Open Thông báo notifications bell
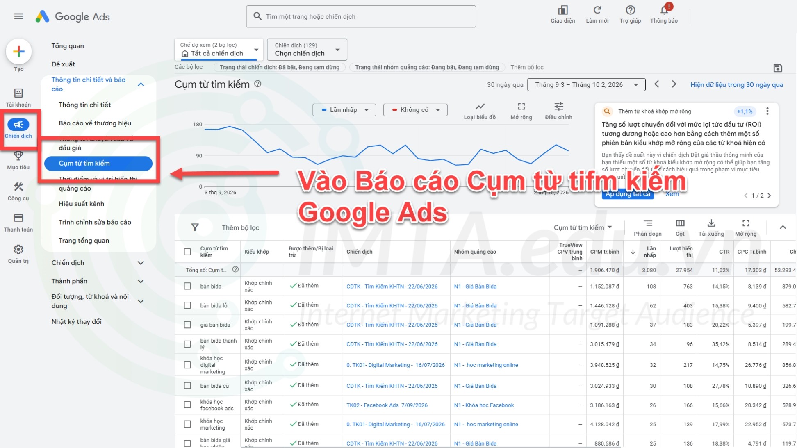 (664, 10)
